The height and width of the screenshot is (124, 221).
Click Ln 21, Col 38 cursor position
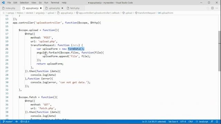[154, 122]
